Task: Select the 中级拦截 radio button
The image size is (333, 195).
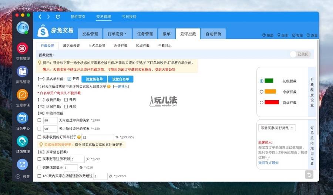Action: [262, 92]
